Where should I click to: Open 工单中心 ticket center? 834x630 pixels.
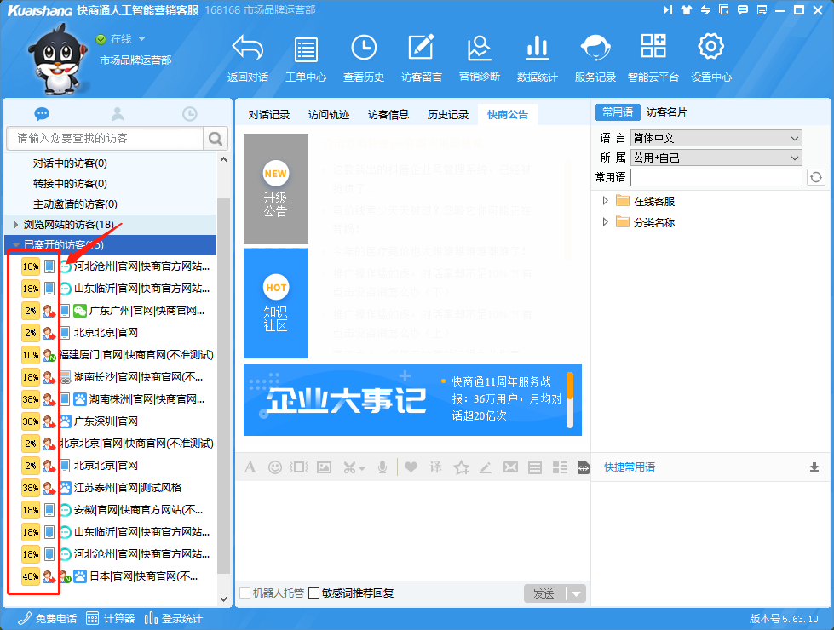click(x=306, y=59)
